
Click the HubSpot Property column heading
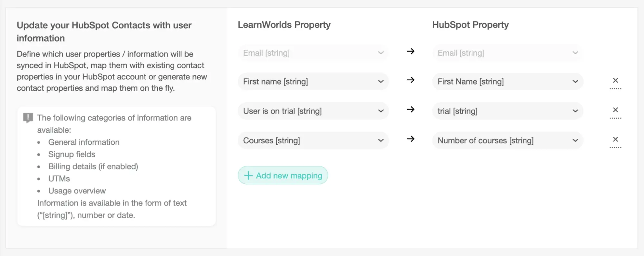[470, 25]
